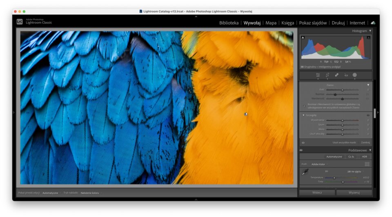The height and width of the screenshot is (217, 392).
Task: Collapse the Szczegóły section triangle
Action: point(303,115)
